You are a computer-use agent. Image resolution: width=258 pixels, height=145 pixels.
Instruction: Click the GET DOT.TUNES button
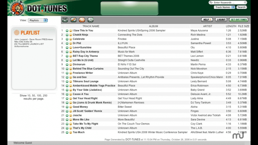click(239, 20)
